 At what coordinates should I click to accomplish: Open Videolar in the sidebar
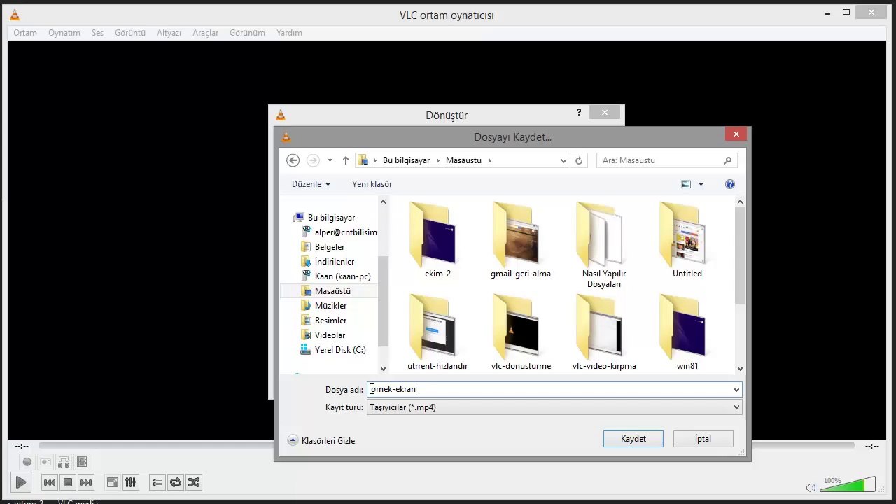point(330,335)
